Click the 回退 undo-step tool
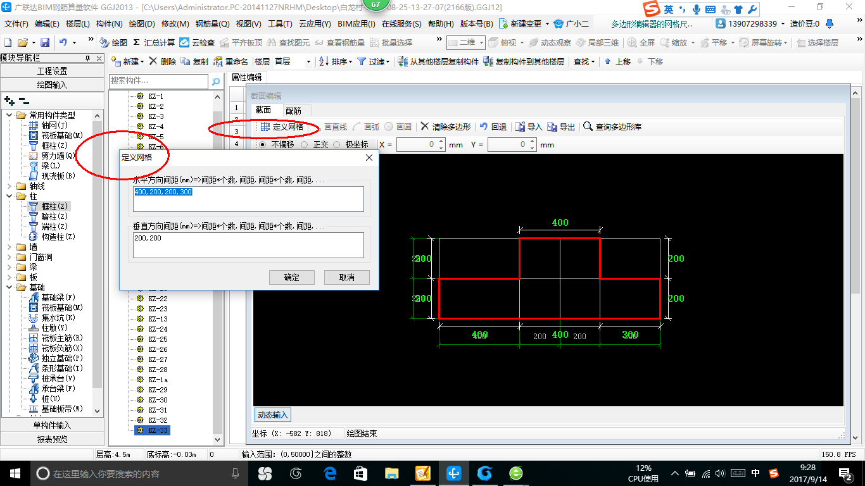Image resolution: width=865 pixels, height=486 pixels. (493, 127)
